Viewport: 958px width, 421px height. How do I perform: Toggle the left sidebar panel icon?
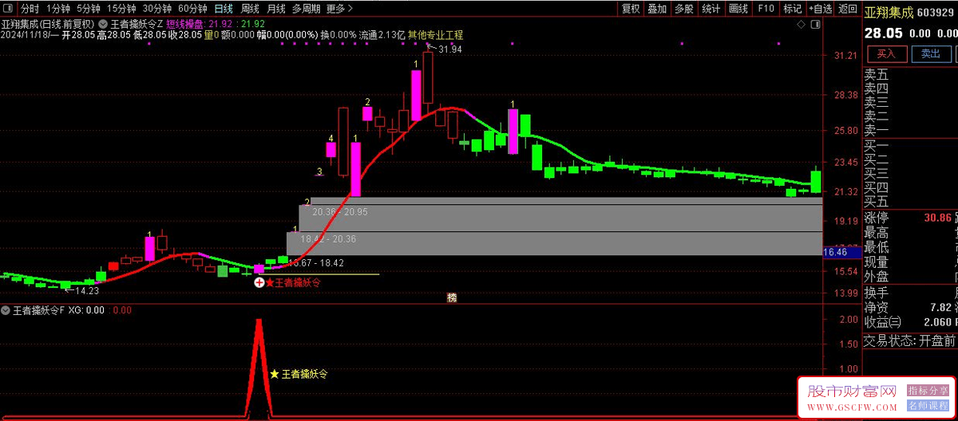[x=8, y=9]
